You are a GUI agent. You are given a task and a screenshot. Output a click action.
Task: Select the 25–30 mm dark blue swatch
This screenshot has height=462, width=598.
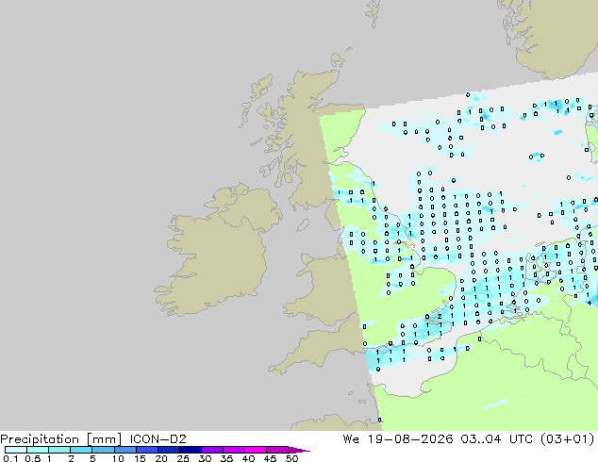coord(190,450)
